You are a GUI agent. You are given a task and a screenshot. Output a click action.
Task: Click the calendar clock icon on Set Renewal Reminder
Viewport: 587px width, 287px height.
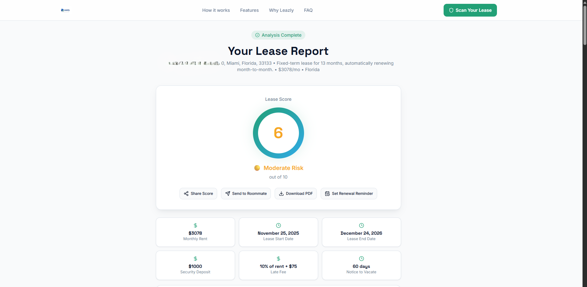327,194
